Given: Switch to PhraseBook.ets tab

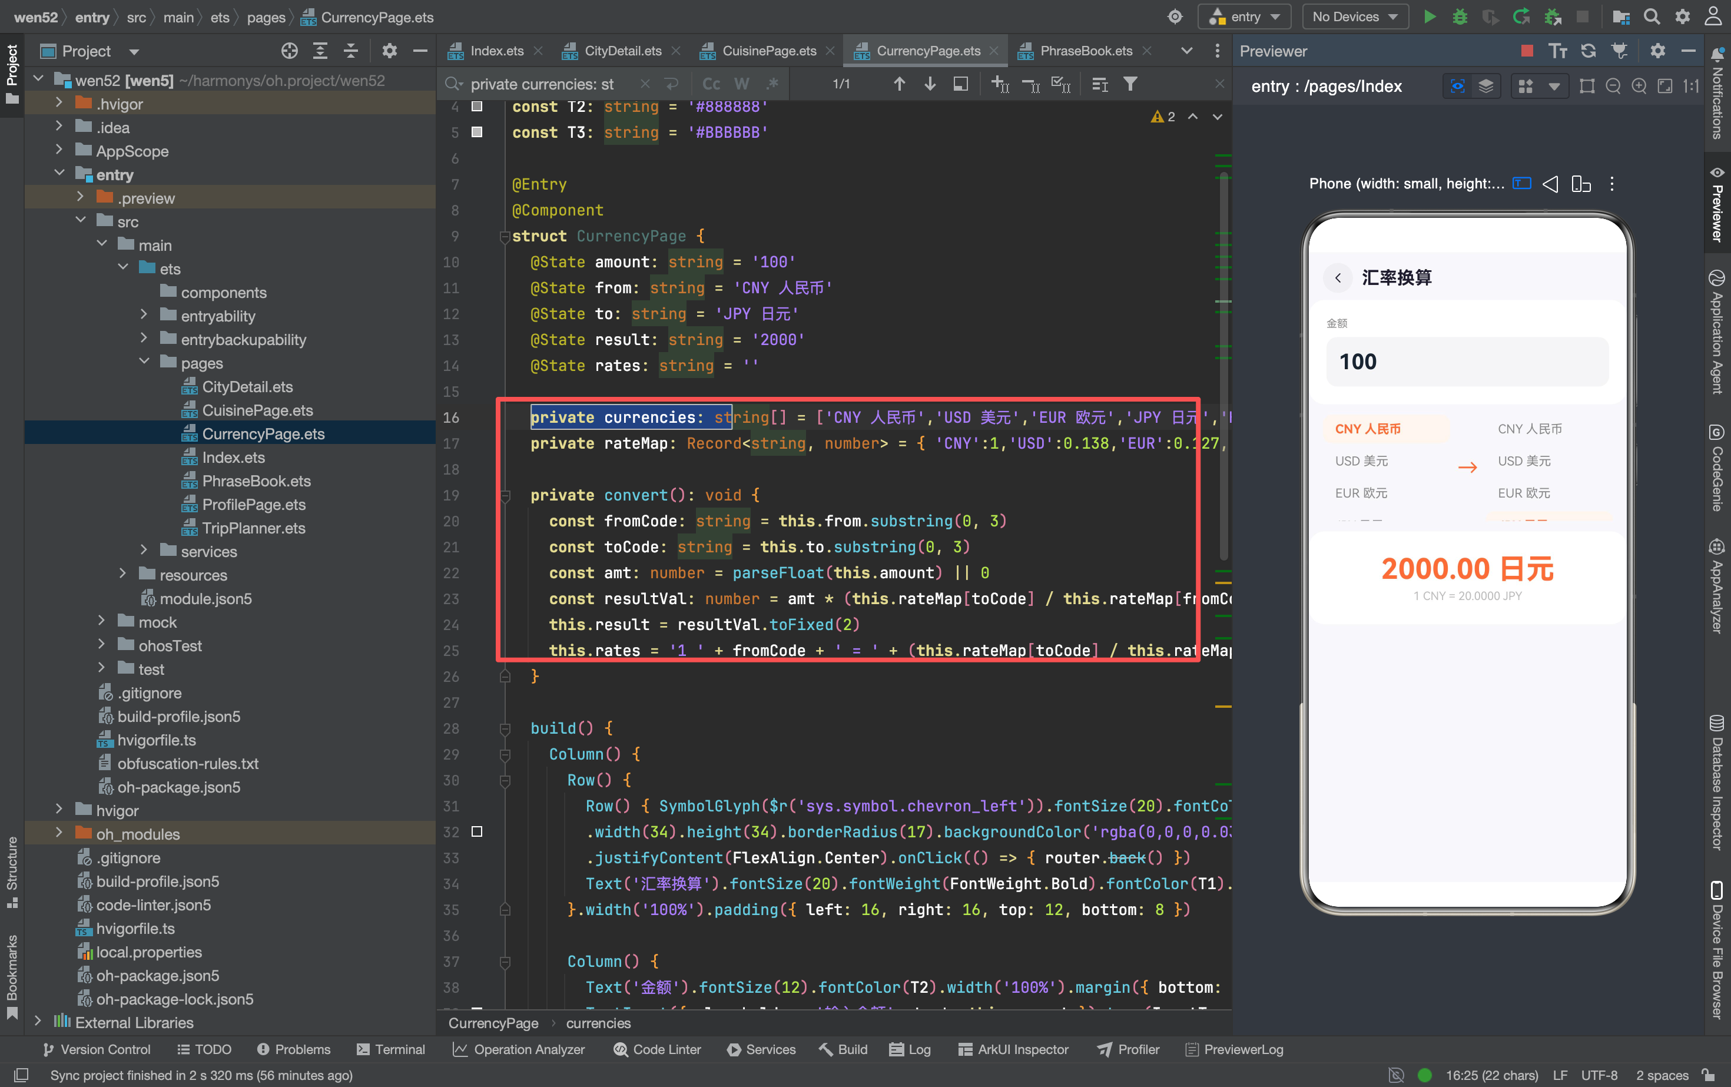Looking at the screenshot, I should coord(1086,51).
